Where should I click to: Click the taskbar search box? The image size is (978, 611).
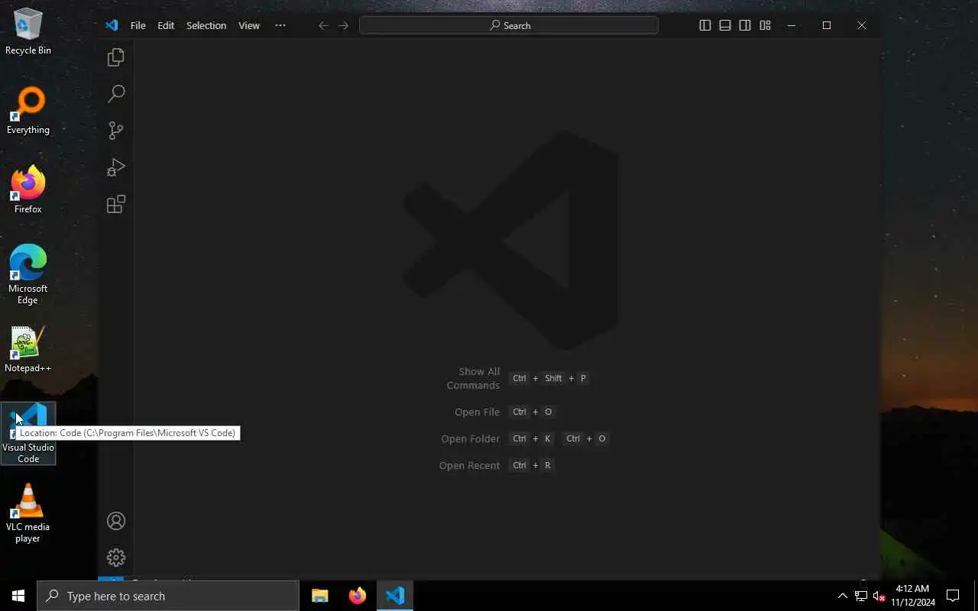pos(168,596)
